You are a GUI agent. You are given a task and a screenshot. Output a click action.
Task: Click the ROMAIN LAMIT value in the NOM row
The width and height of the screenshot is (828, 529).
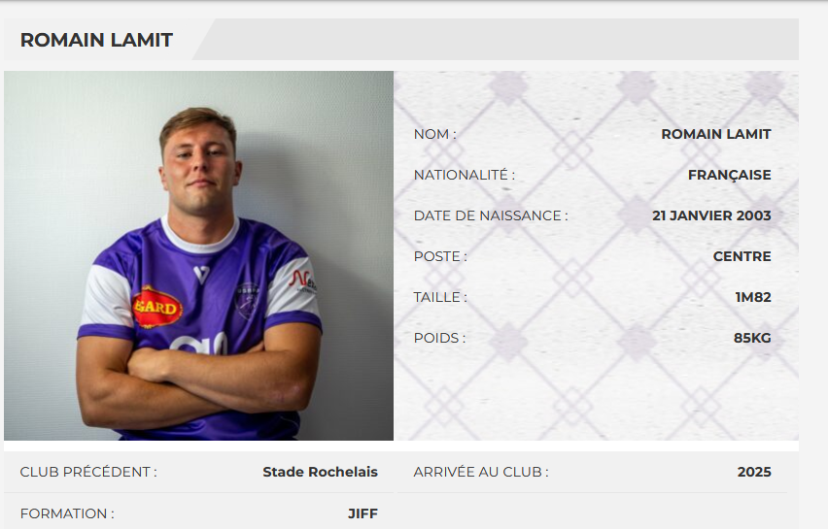(x=715, y=134)
